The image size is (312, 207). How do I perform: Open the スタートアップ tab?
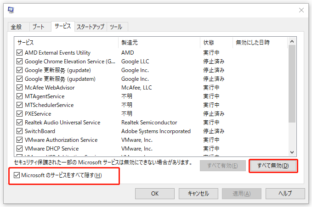point(91,27)
